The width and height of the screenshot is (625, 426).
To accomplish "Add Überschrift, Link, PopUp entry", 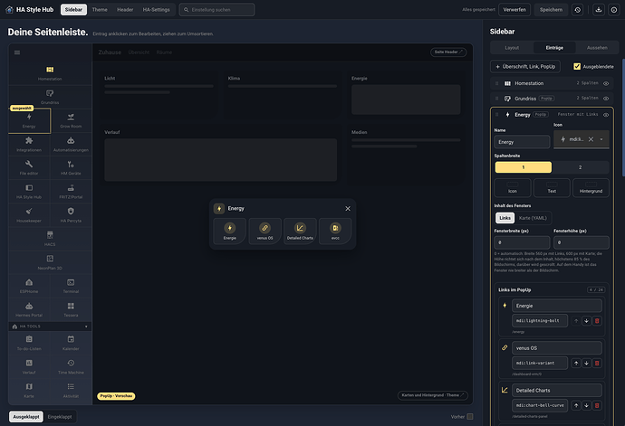I will click(x=525, y=67).
